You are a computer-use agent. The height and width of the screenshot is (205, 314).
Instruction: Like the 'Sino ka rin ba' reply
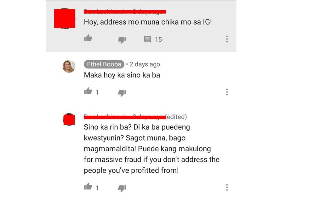pyautogui.click(x=88, y=186)
